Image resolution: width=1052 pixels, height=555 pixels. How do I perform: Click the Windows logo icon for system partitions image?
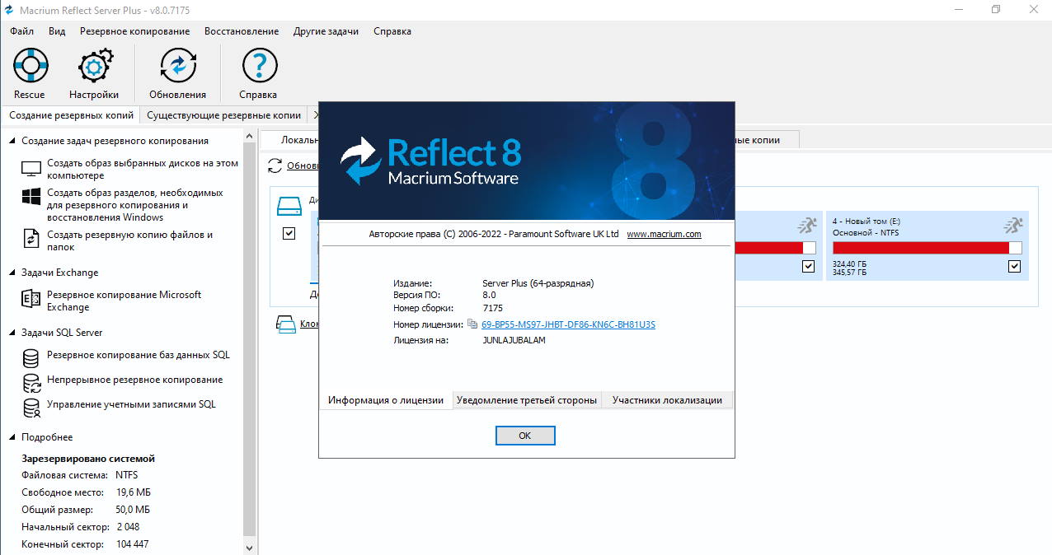tap(31, 198)
